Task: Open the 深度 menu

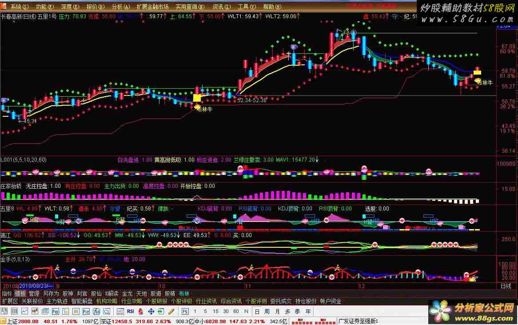Action: point(70,7)
